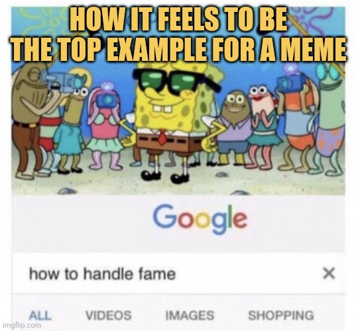Click SpongeBob's red tie

(162, 137)
